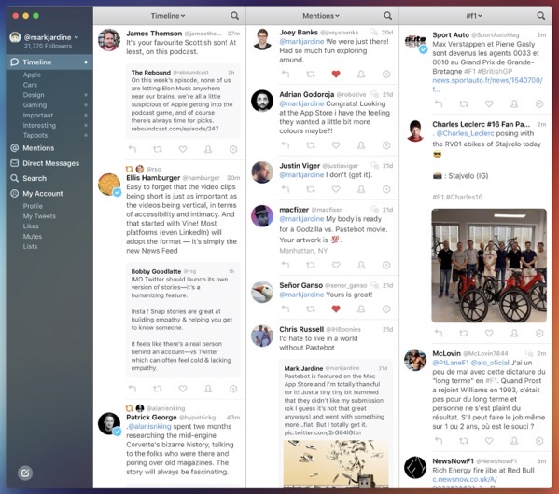Viewport: 559px width, 494px height.
Task: Retweet Sport Auto's tweet
Action: (x=464, y=103)
